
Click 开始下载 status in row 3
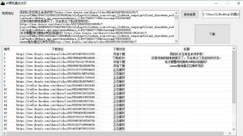[119, 62]
